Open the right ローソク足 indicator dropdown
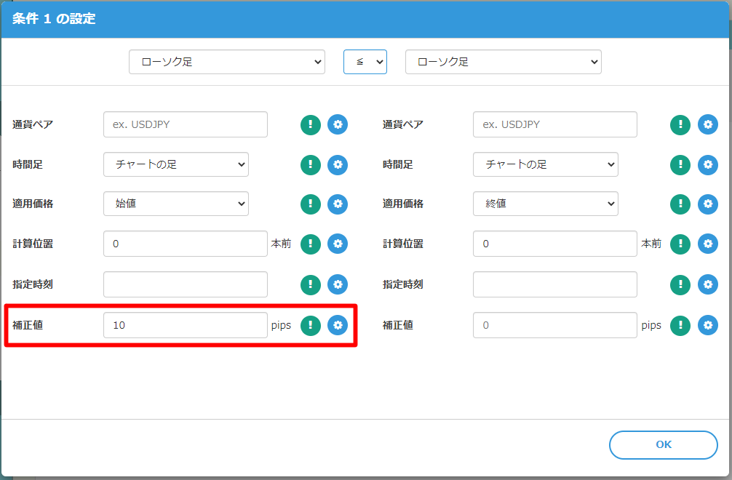 click(503, 62)
